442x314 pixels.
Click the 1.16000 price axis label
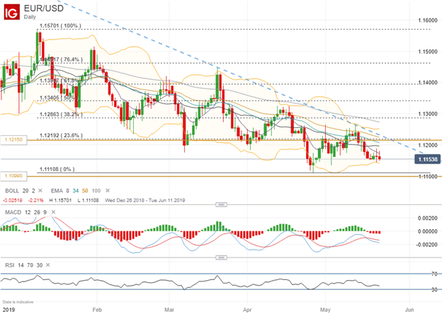(x=428, y=21)
